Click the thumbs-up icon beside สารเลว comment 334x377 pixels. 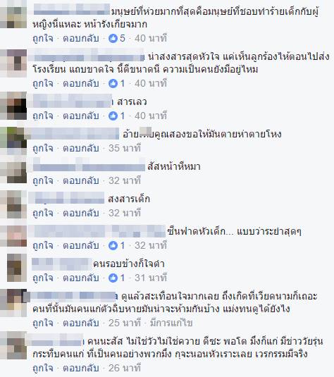point(113,116)
